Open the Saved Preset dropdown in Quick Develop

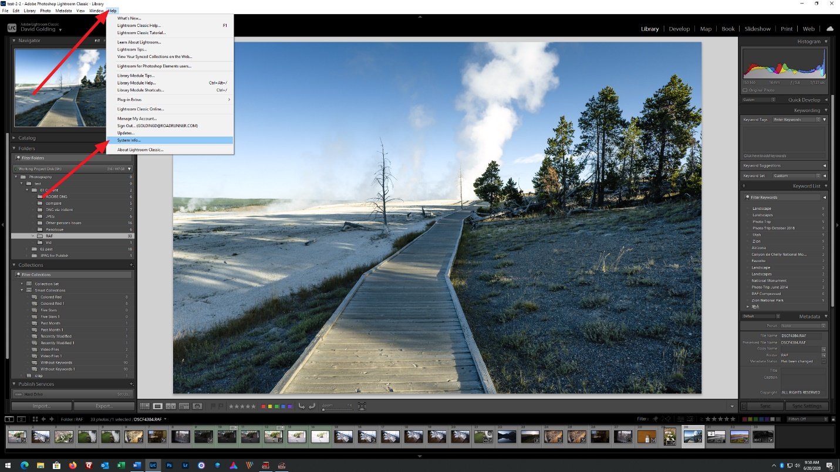[759, 99]
